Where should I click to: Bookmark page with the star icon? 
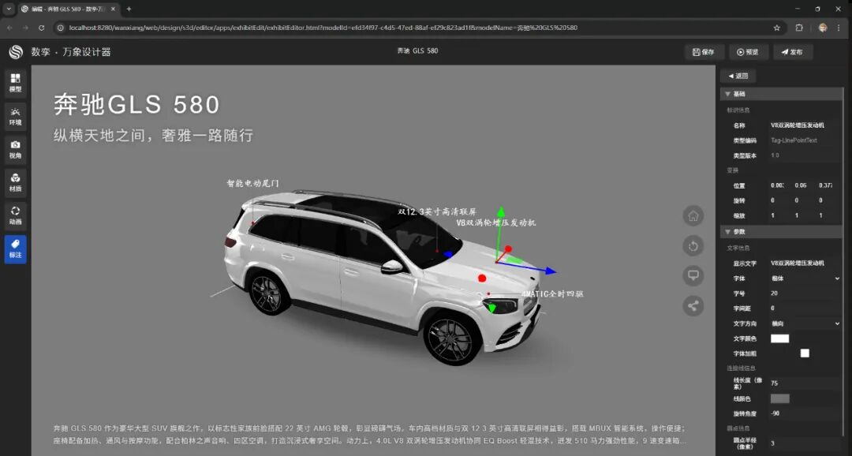pyautogui.click(x=776, y=28)
